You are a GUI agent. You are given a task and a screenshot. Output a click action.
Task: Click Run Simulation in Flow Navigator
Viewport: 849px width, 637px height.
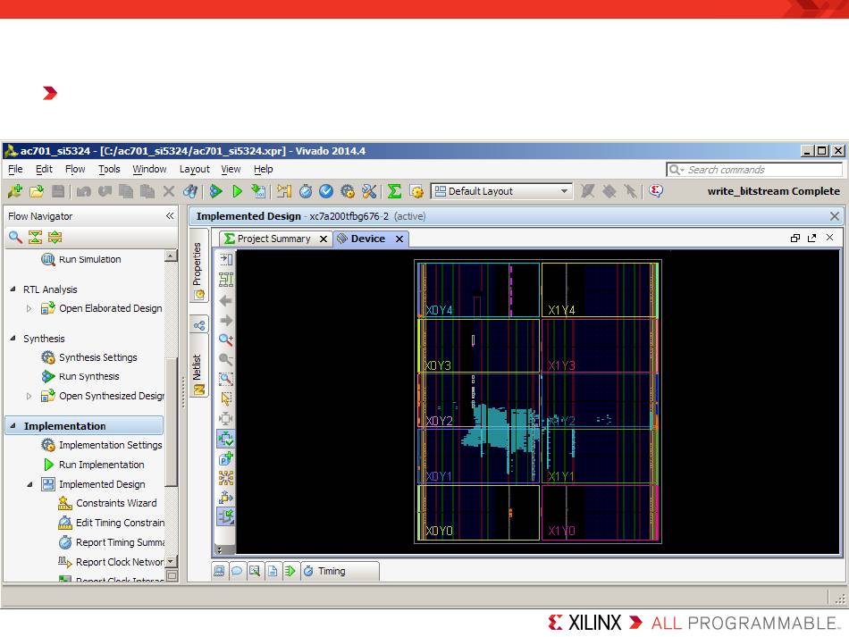click(90, 259)
